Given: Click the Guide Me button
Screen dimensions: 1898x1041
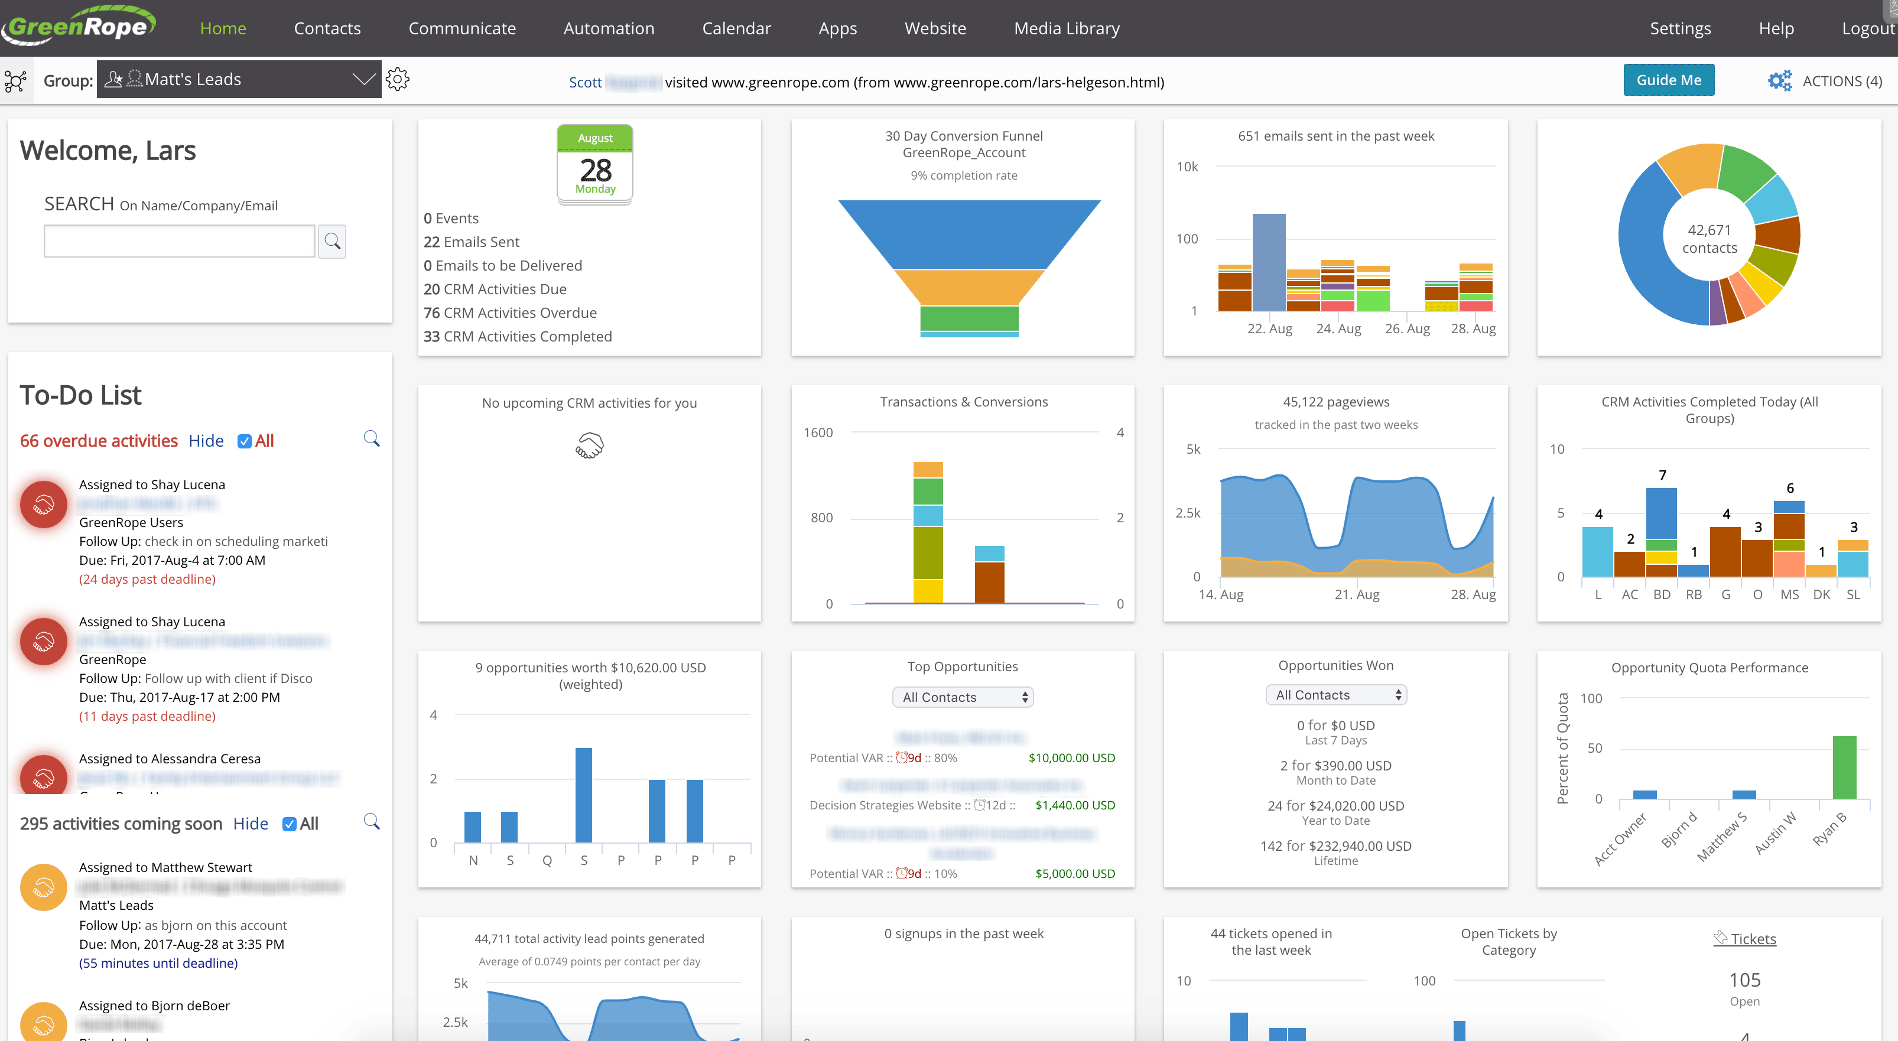Looking at the screenshot, I should pyautogui.click(x=1668, y=80).
